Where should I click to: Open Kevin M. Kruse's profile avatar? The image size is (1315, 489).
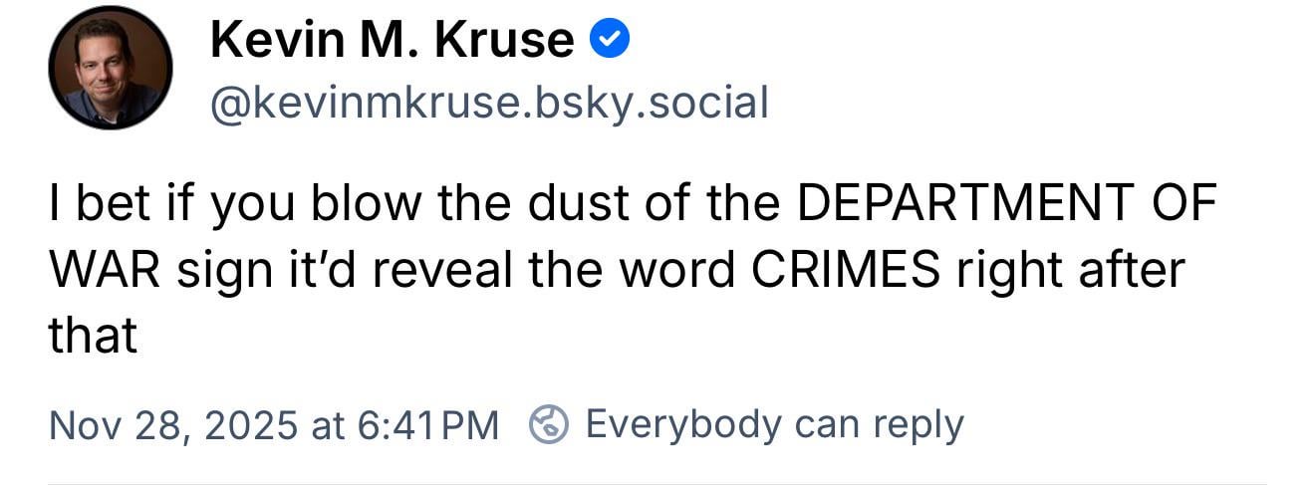tap(110, 67)
